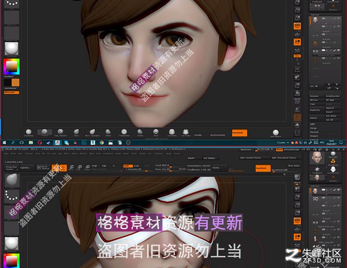Toggle Solo mode in the upper window's right shelf

(x=297, y=125)
